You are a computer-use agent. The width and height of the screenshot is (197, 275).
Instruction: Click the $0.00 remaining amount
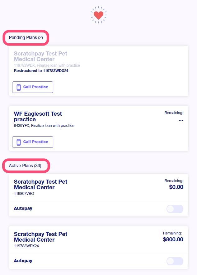pyautogui.click(x=176, y=187)
